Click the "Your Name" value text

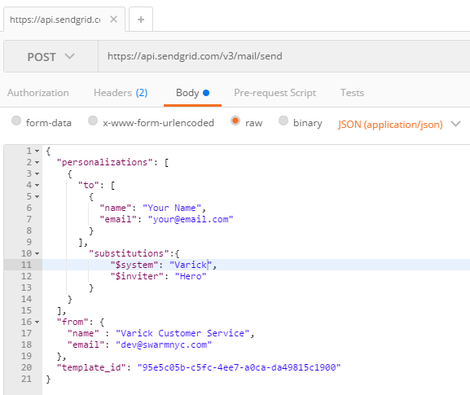tap(172, 208)
